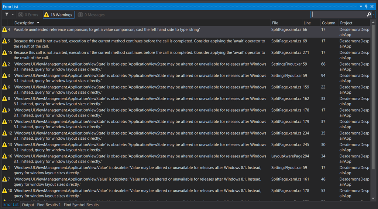
Task: Click inside the Error List search box
Action: [x=338, y=14]
